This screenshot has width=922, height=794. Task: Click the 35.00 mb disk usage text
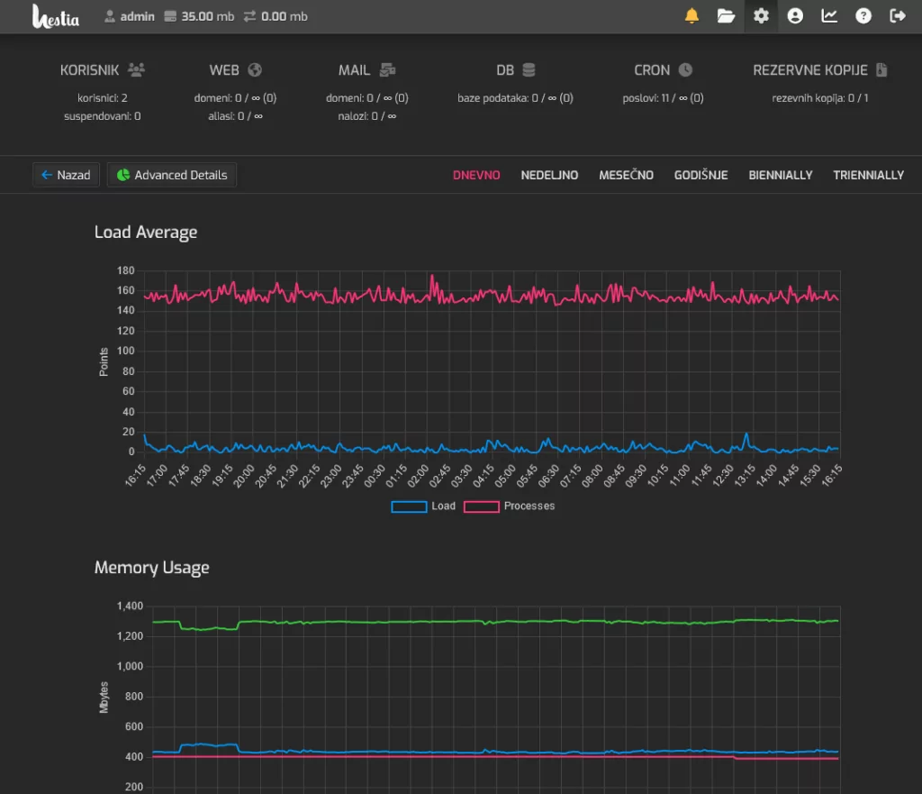tap(208, 16)
